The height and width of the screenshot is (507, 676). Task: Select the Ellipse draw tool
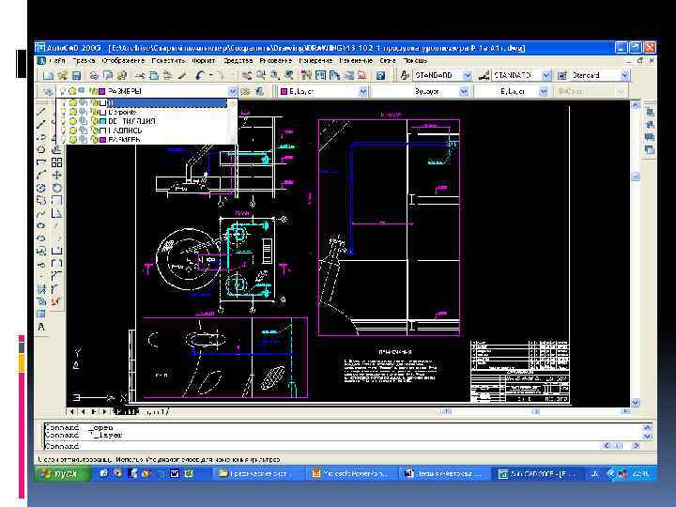coord(41,225)
